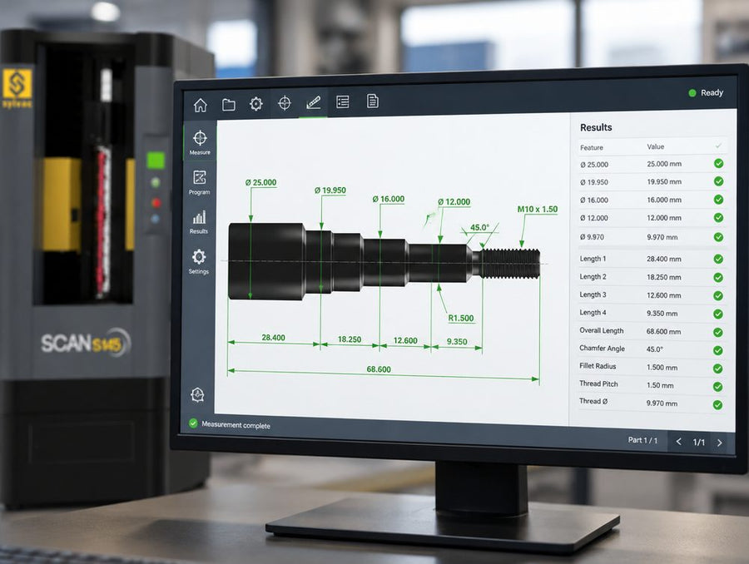
Task: Click the 1/1 page indicator
Action: 699,443
